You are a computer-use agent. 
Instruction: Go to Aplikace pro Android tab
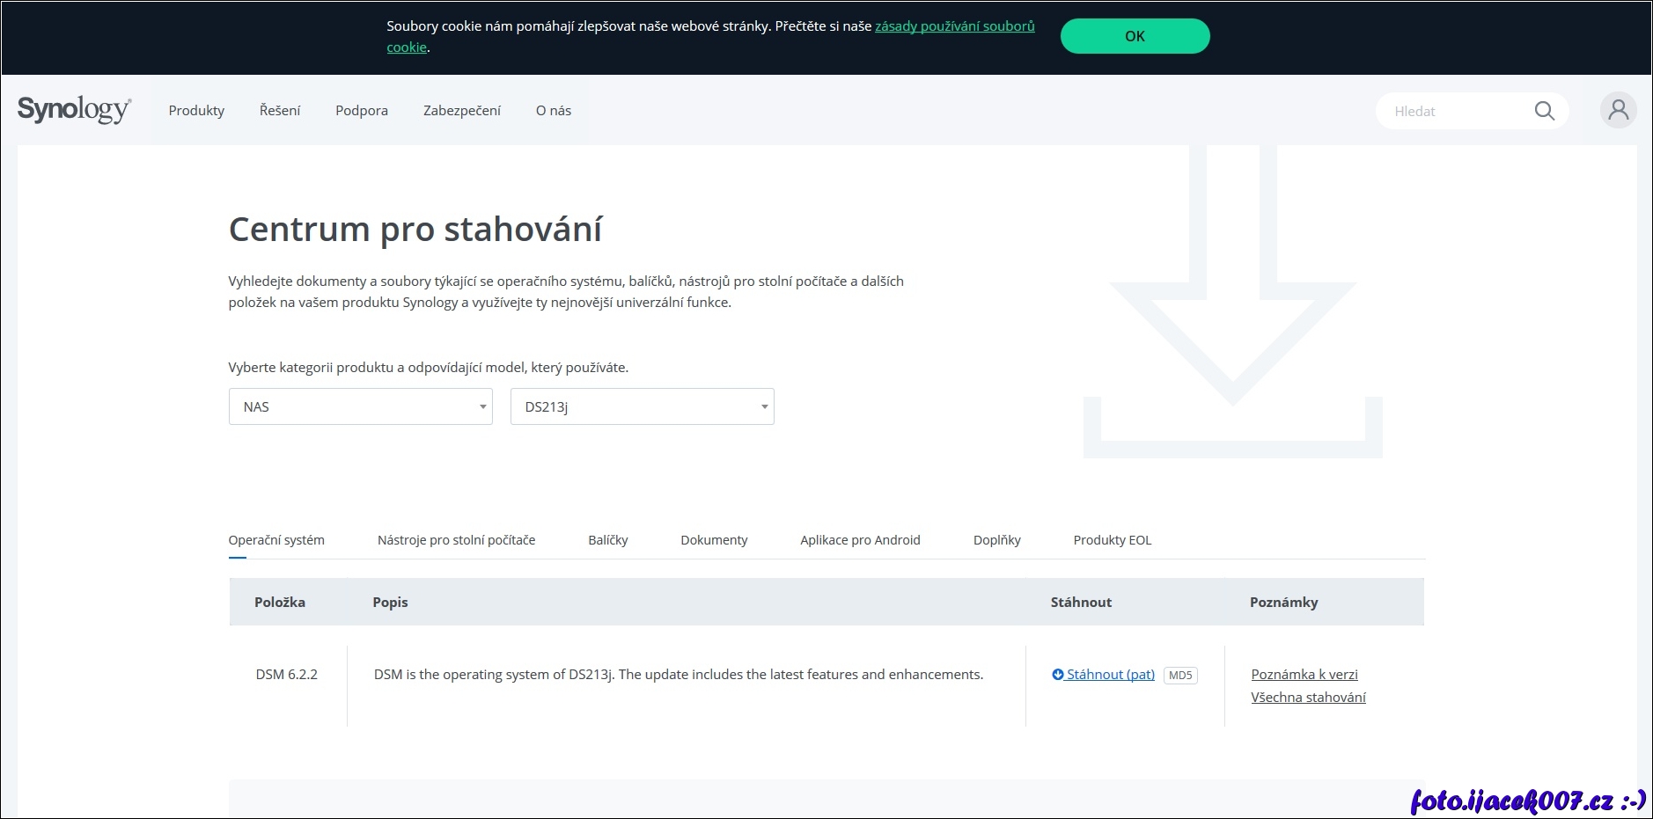point(860,540)
